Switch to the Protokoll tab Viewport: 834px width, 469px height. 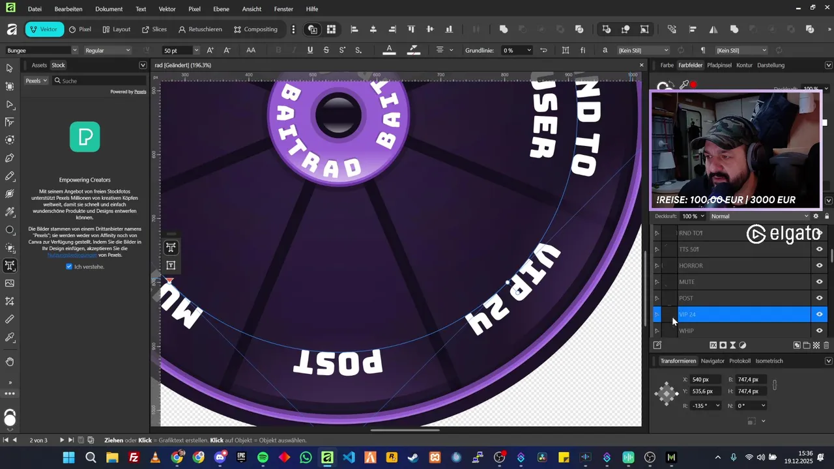[740, 361]
